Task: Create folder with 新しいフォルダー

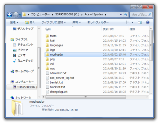Action: point(98,22)
